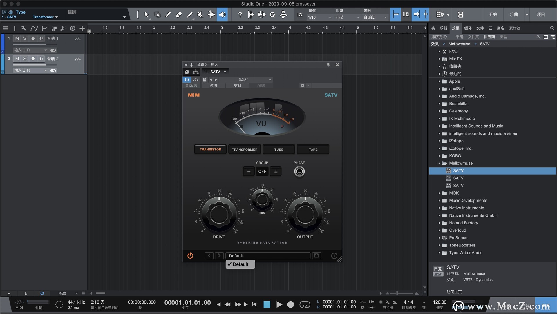Viewport: 557px width, 314px height.
Task: Toggle the PHASE button
Action: pos(299,172)
